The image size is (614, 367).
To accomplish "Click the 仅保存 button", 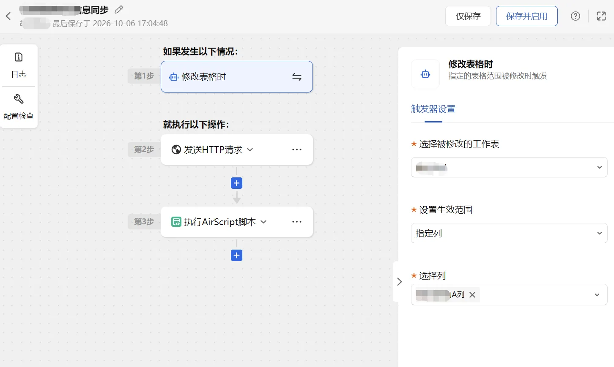I will coord(468,16).
